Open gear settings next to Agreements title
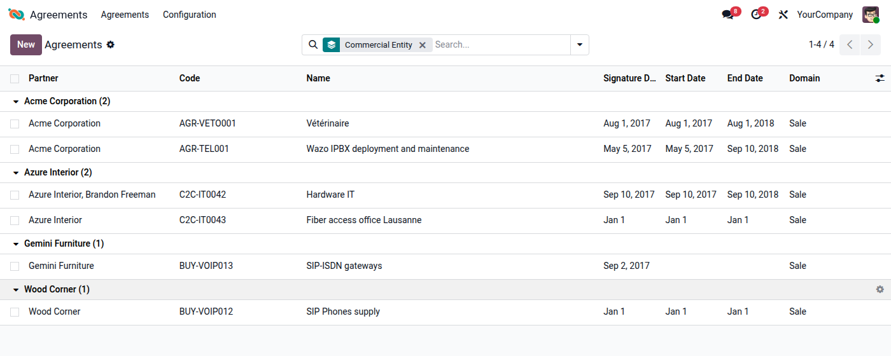The image size is (891, 356). coord(111,44)
